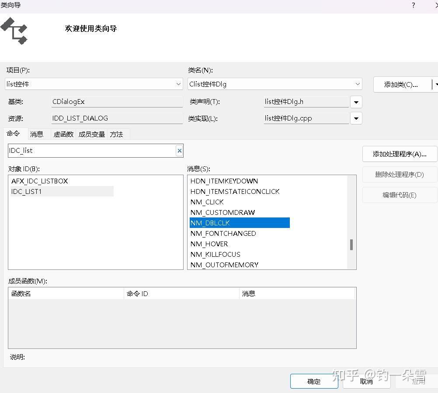Open the 项目 project combo box
The width and height of the screenshot is (438, 393).
click(178, 84)
